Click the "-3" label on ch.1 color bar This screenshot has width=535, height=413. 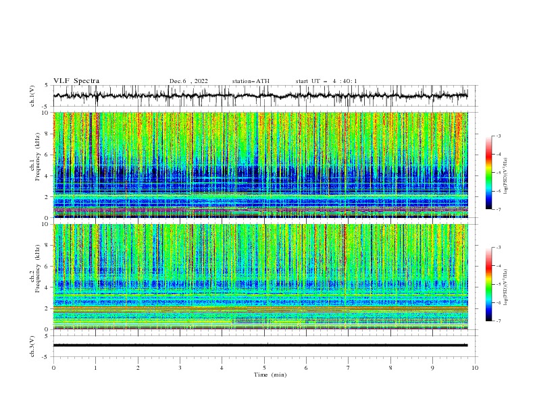[x=499, y=136]
